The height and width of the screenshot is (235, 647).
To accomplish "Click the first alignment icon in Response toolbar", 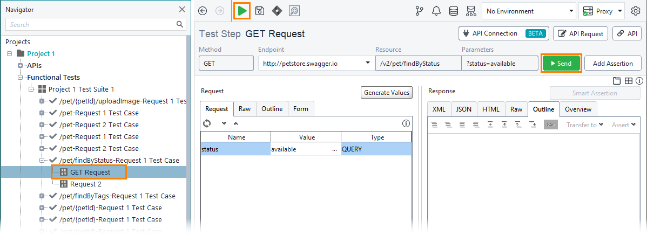I will click(x=434, y=125).
